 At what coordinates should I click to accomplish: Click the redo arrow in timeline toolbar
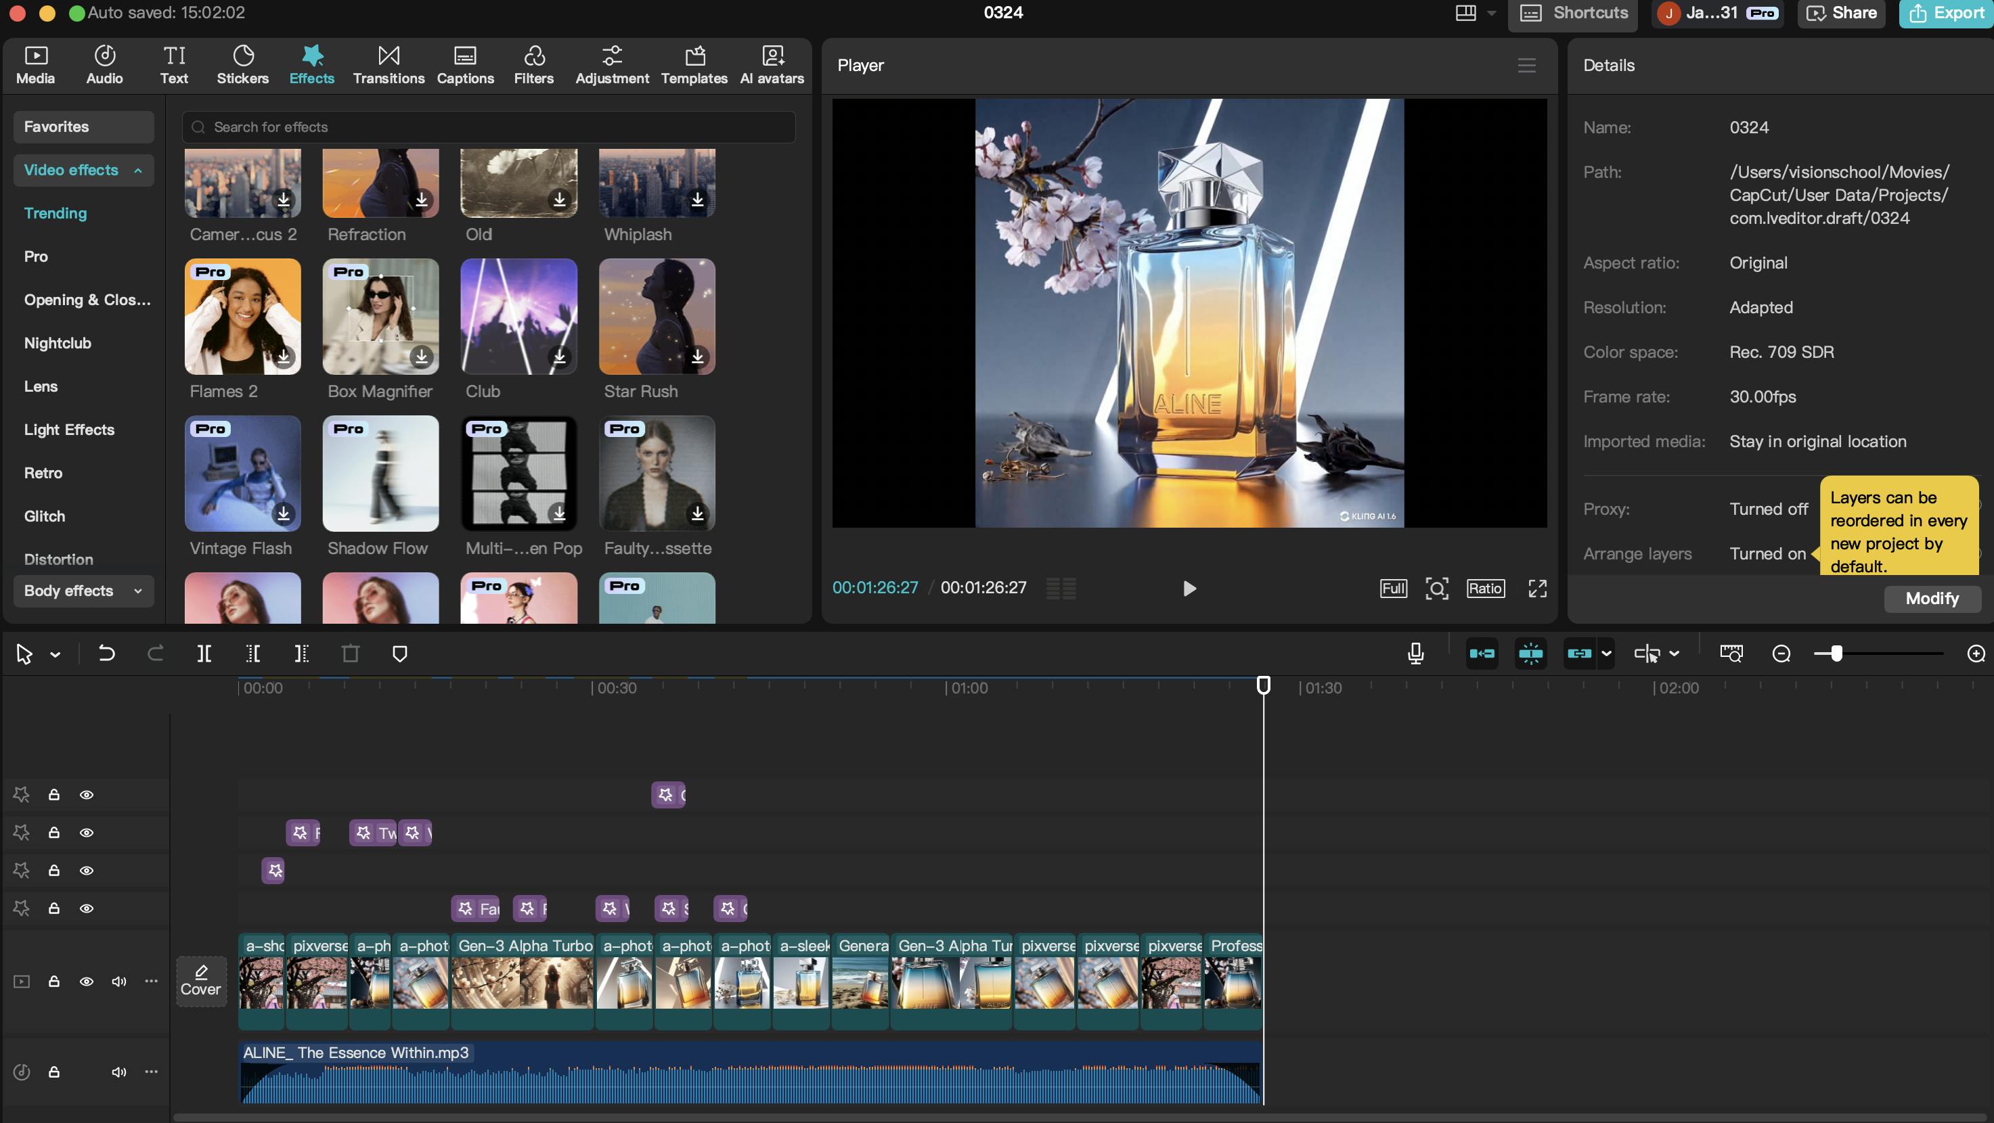tap(156, 654)
